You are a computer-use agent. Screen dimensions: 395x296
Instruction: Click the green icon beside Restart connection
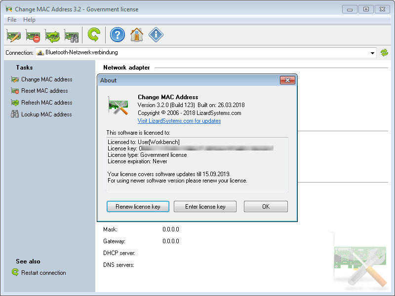[15, 272]
